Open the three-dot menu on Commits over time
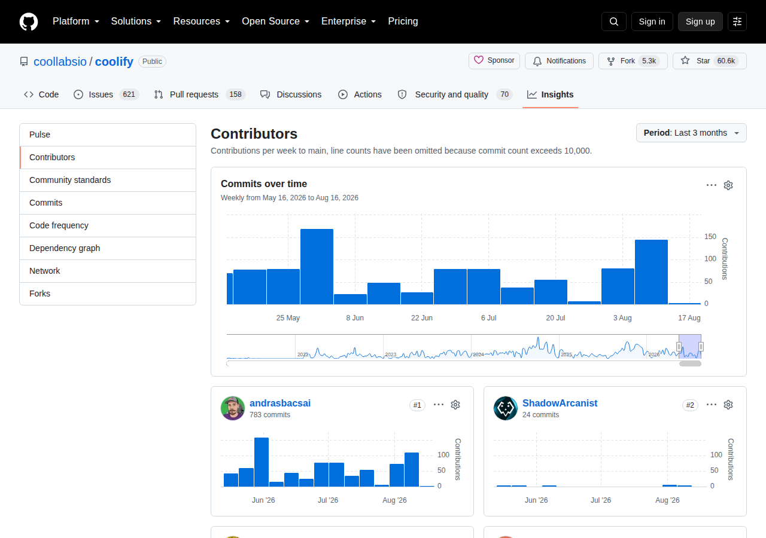766x538 pixels. coord(712,185)
